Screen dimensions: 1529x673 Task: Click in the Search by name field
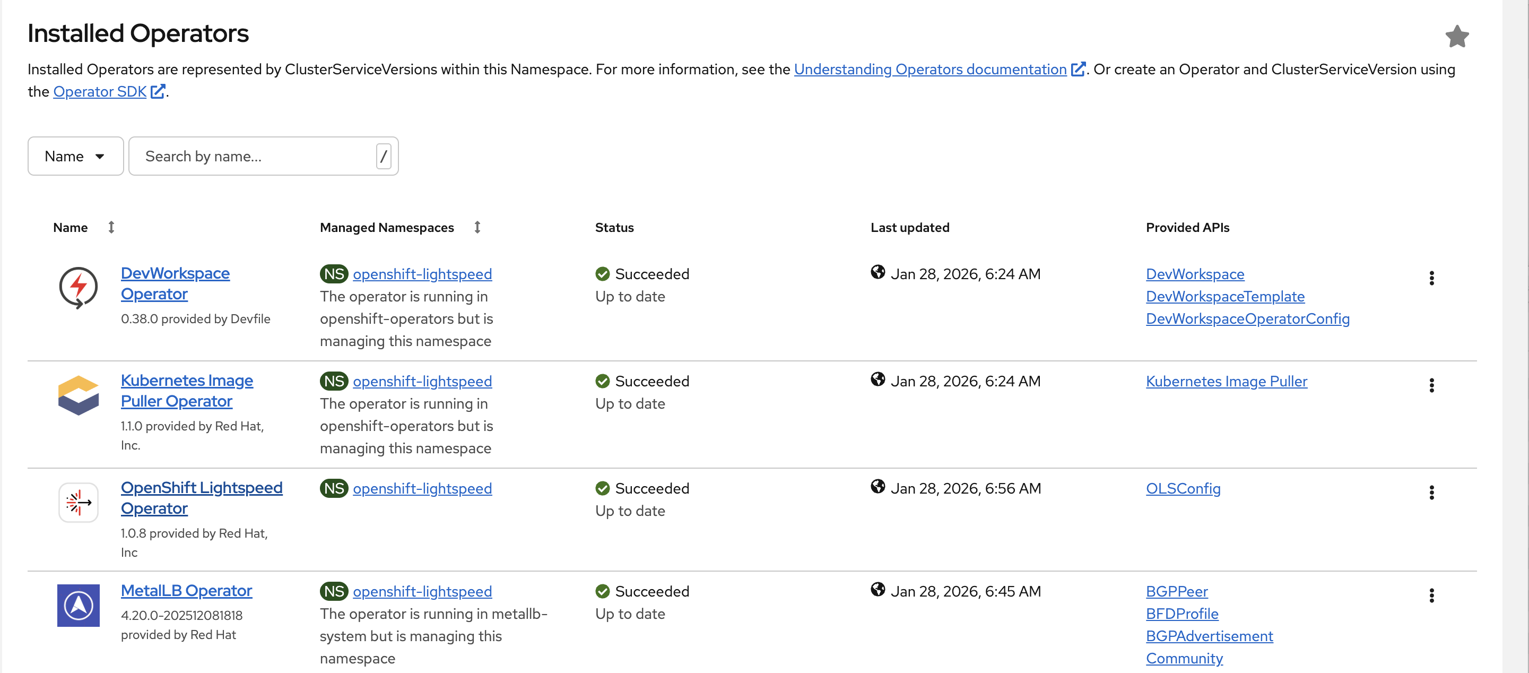pyautogui.click(x=249, y=156)
